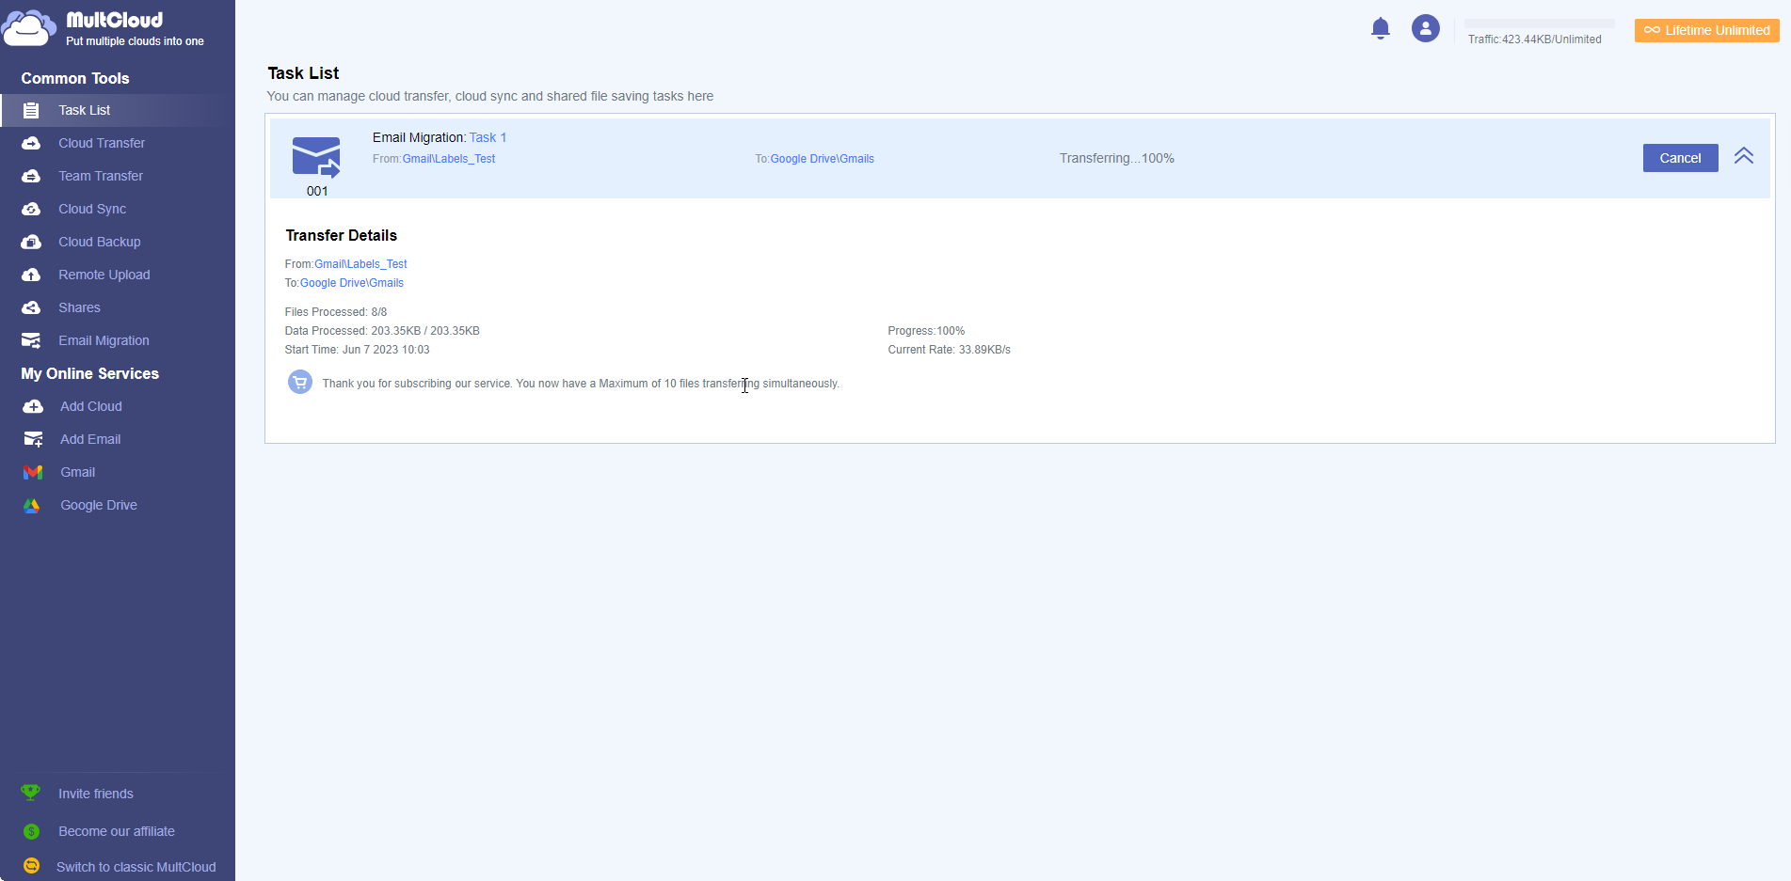Open the user account avatar icon
Viewport: 1791px width, 881px height.
[x=1426, y=28]
